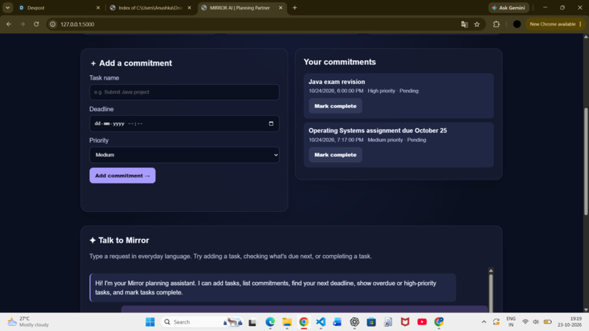Image resolution: width=589 pixels, height=331 pixels.
Task: Open ChatGPT app from the taskbar
Action: [354, 322]
